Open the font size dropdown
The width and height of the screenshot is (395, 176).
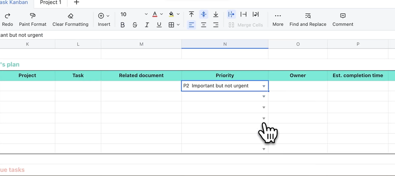pyautogui.click(x=146, y=14)
